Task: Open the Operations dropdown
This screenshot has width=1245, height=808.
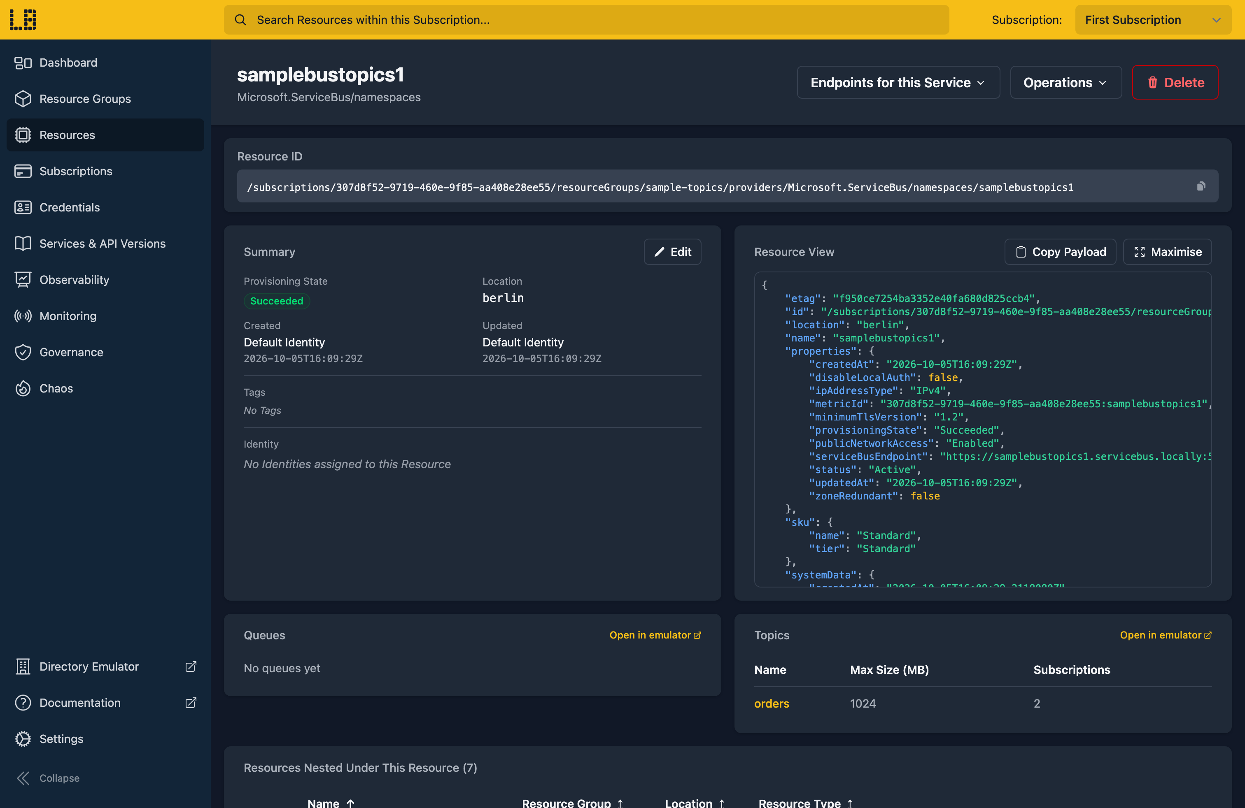Action: pyautogui.click(x=1065, y=82)
